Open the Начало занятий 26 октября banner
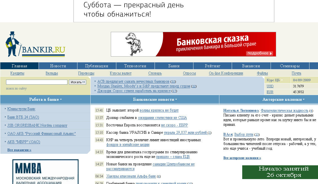This screenshot has height=184, width=318. coord(280,172)
